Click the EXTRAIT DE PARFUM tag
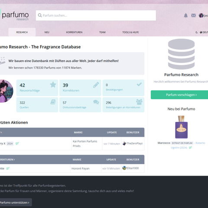 coord(182,143)
